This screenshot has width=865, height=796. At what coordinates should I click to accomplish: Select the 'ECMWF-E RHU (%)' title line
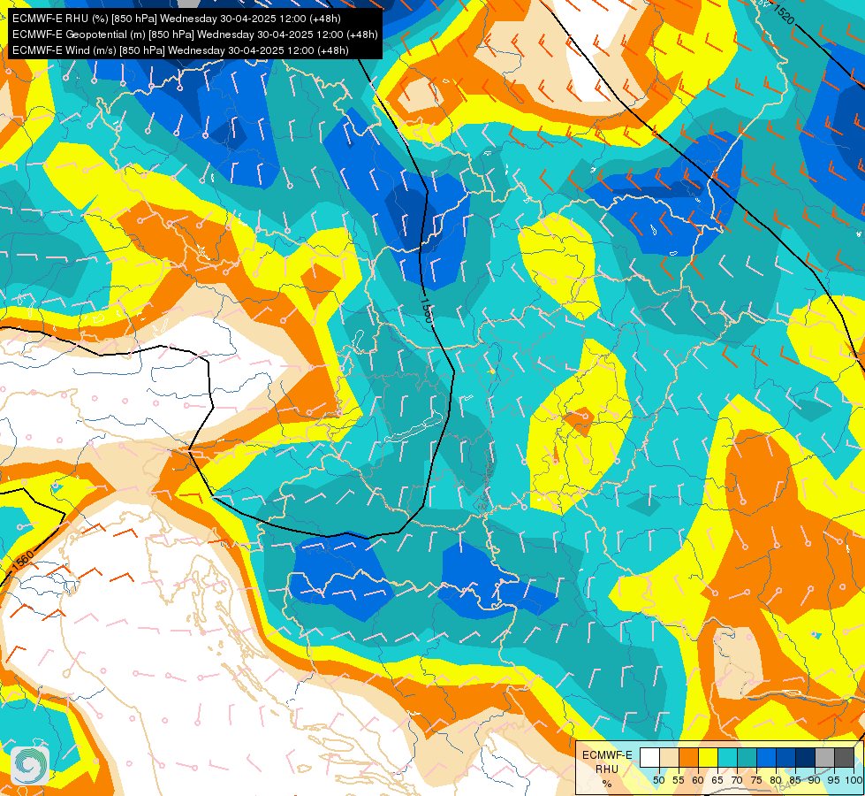177,19
